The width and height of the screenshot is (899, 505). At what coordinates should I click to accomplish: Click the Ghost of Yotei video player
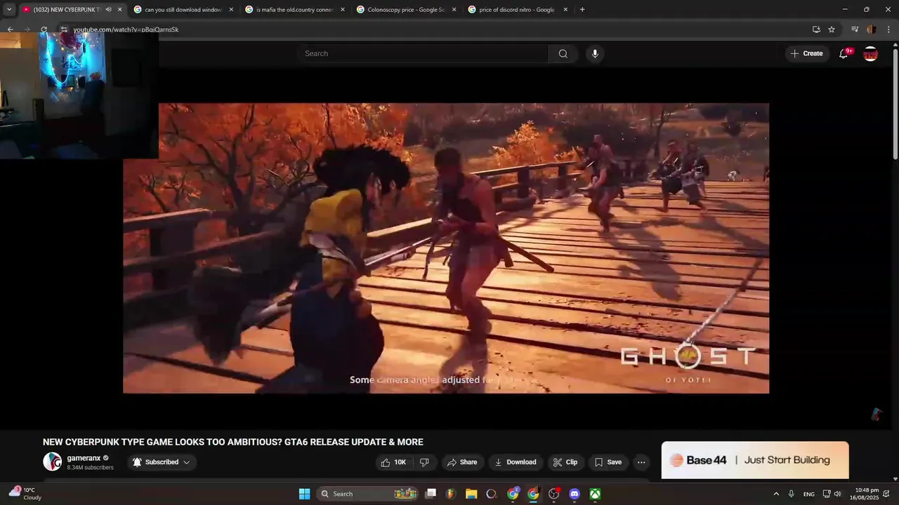tap(446, 248)
